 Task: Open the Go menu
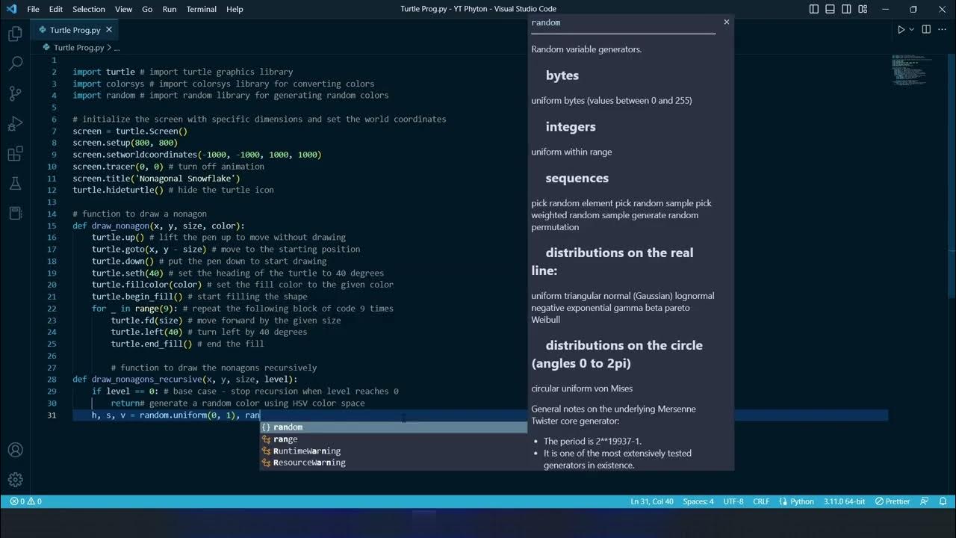coord(147,9)
